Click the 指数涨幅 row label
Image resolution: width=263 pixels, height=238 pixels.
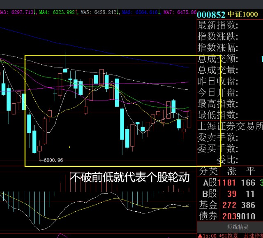point(218,48)
